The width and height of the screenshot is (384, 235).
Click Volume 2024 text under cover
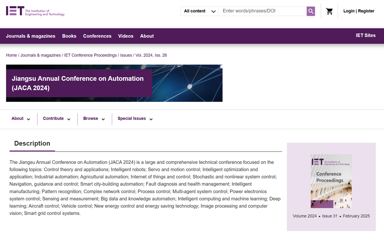coord(305,216)
